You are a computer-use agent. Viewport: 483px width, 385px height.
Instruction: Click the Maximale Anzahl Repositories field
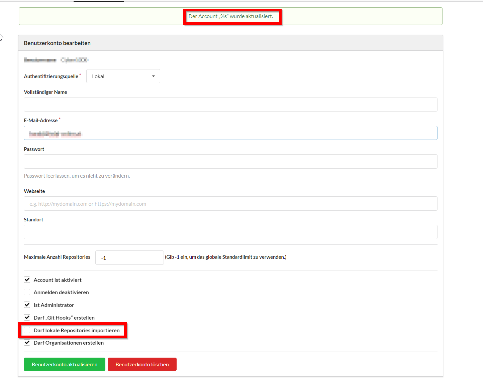pos(129,258)
